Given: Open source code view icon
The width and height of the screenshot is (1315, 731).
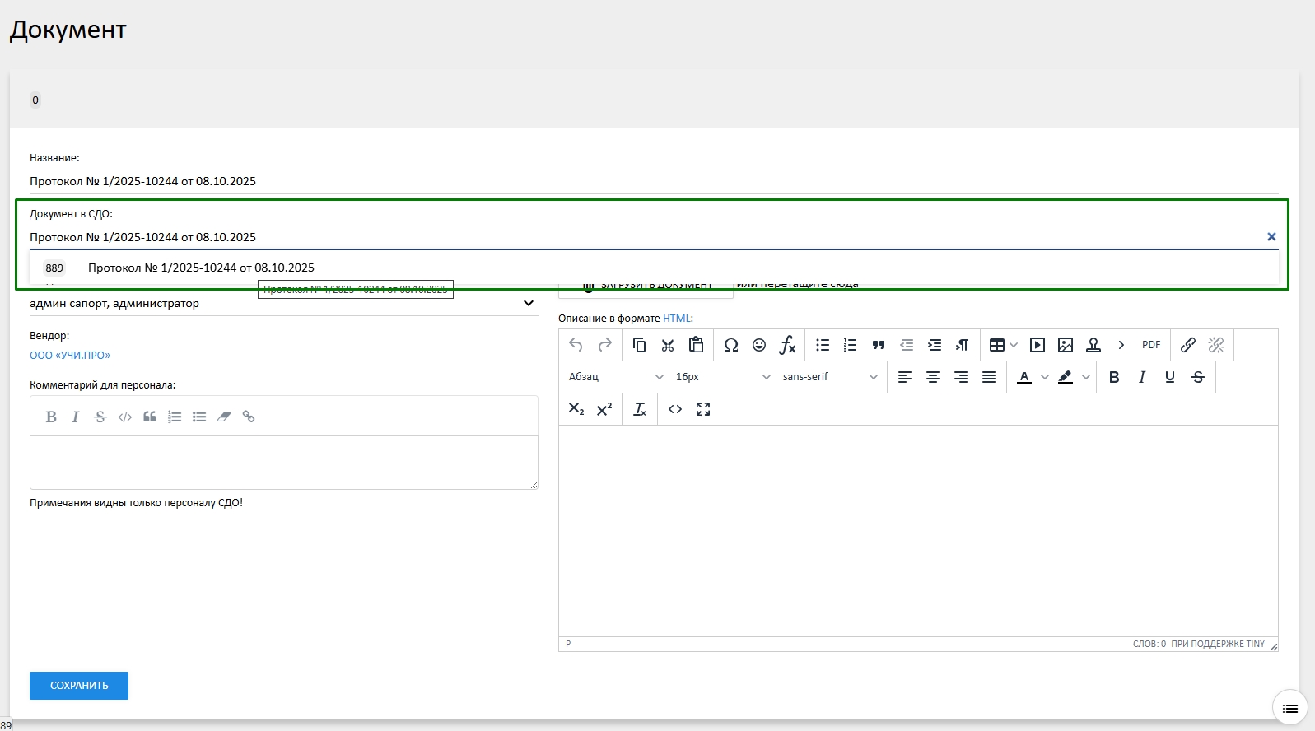Looking at the screenshot, I should click(x=675, y=409).
